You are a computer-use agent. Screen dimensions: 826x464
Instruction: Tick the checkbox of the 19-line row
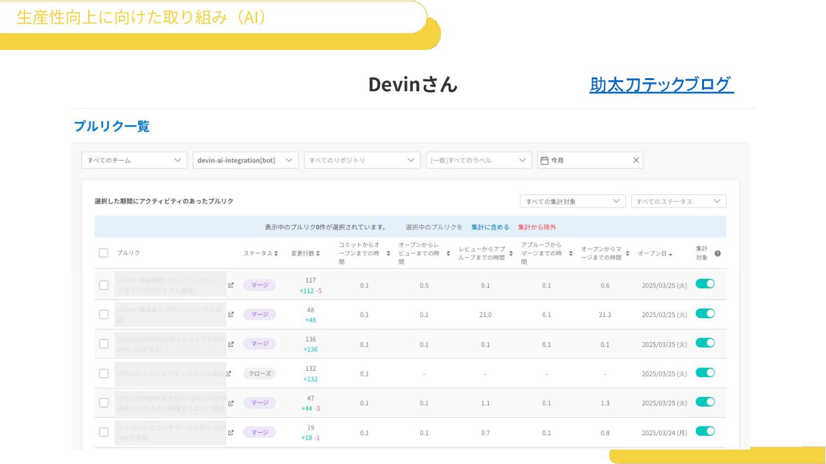[x=104, y=432]
